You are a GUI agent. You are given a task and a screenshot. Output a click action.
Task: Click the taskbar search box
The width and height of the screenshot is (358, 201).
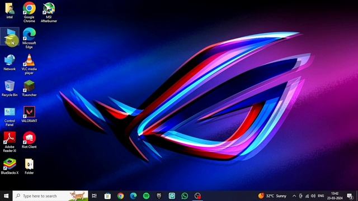point(50,196)
